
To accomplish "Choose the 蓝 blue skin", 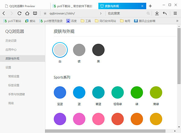I will click(x=79, y=92).
